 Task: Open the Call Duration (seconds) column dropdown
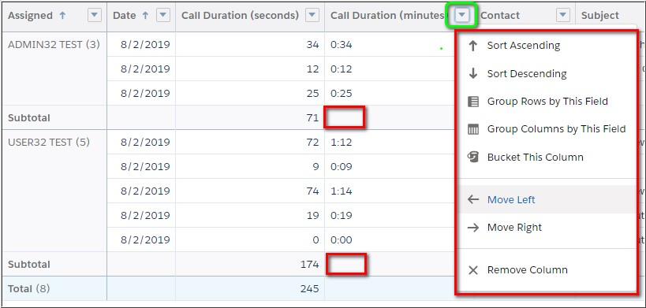312,16
